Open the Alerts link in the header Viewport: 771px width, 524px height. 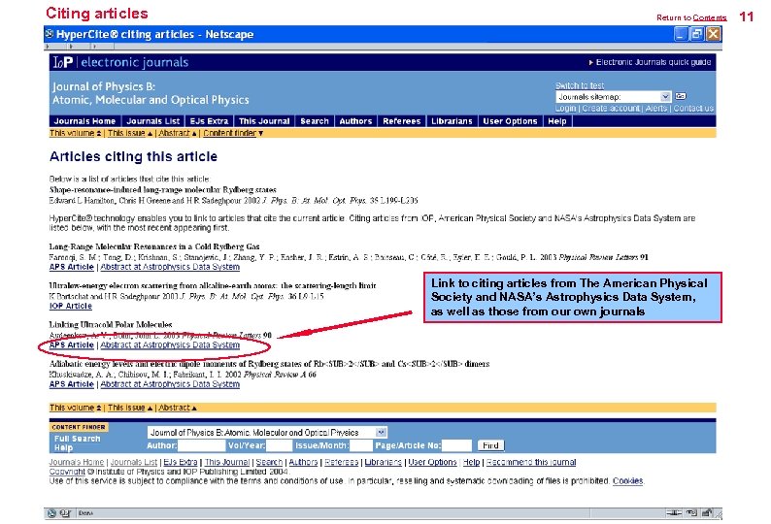point(656,108)
